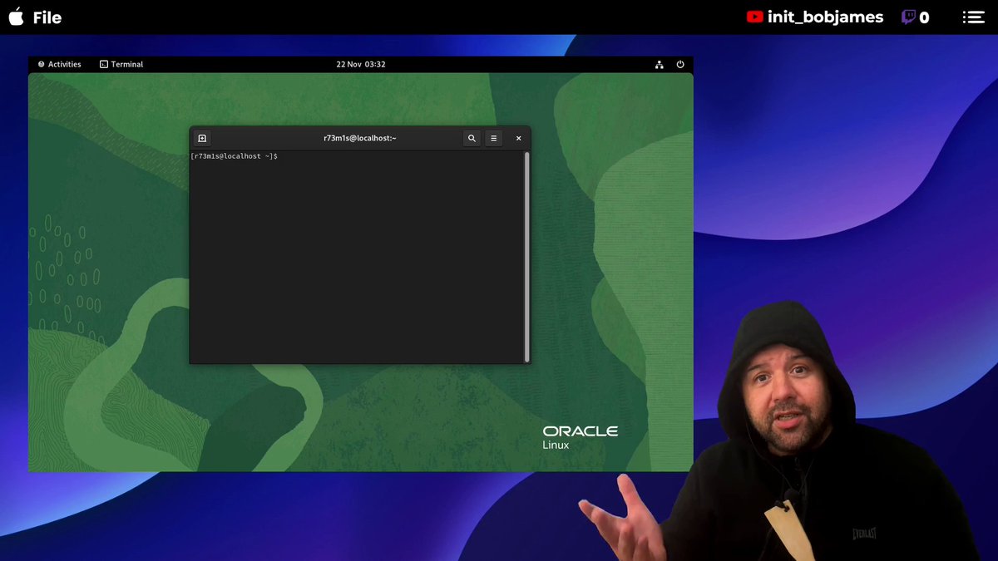Image resolution: width=998 pixels, height=561 pixels.
Task: Click the r73m1s@localhost prompt line
Action: [x=234, y=156]
